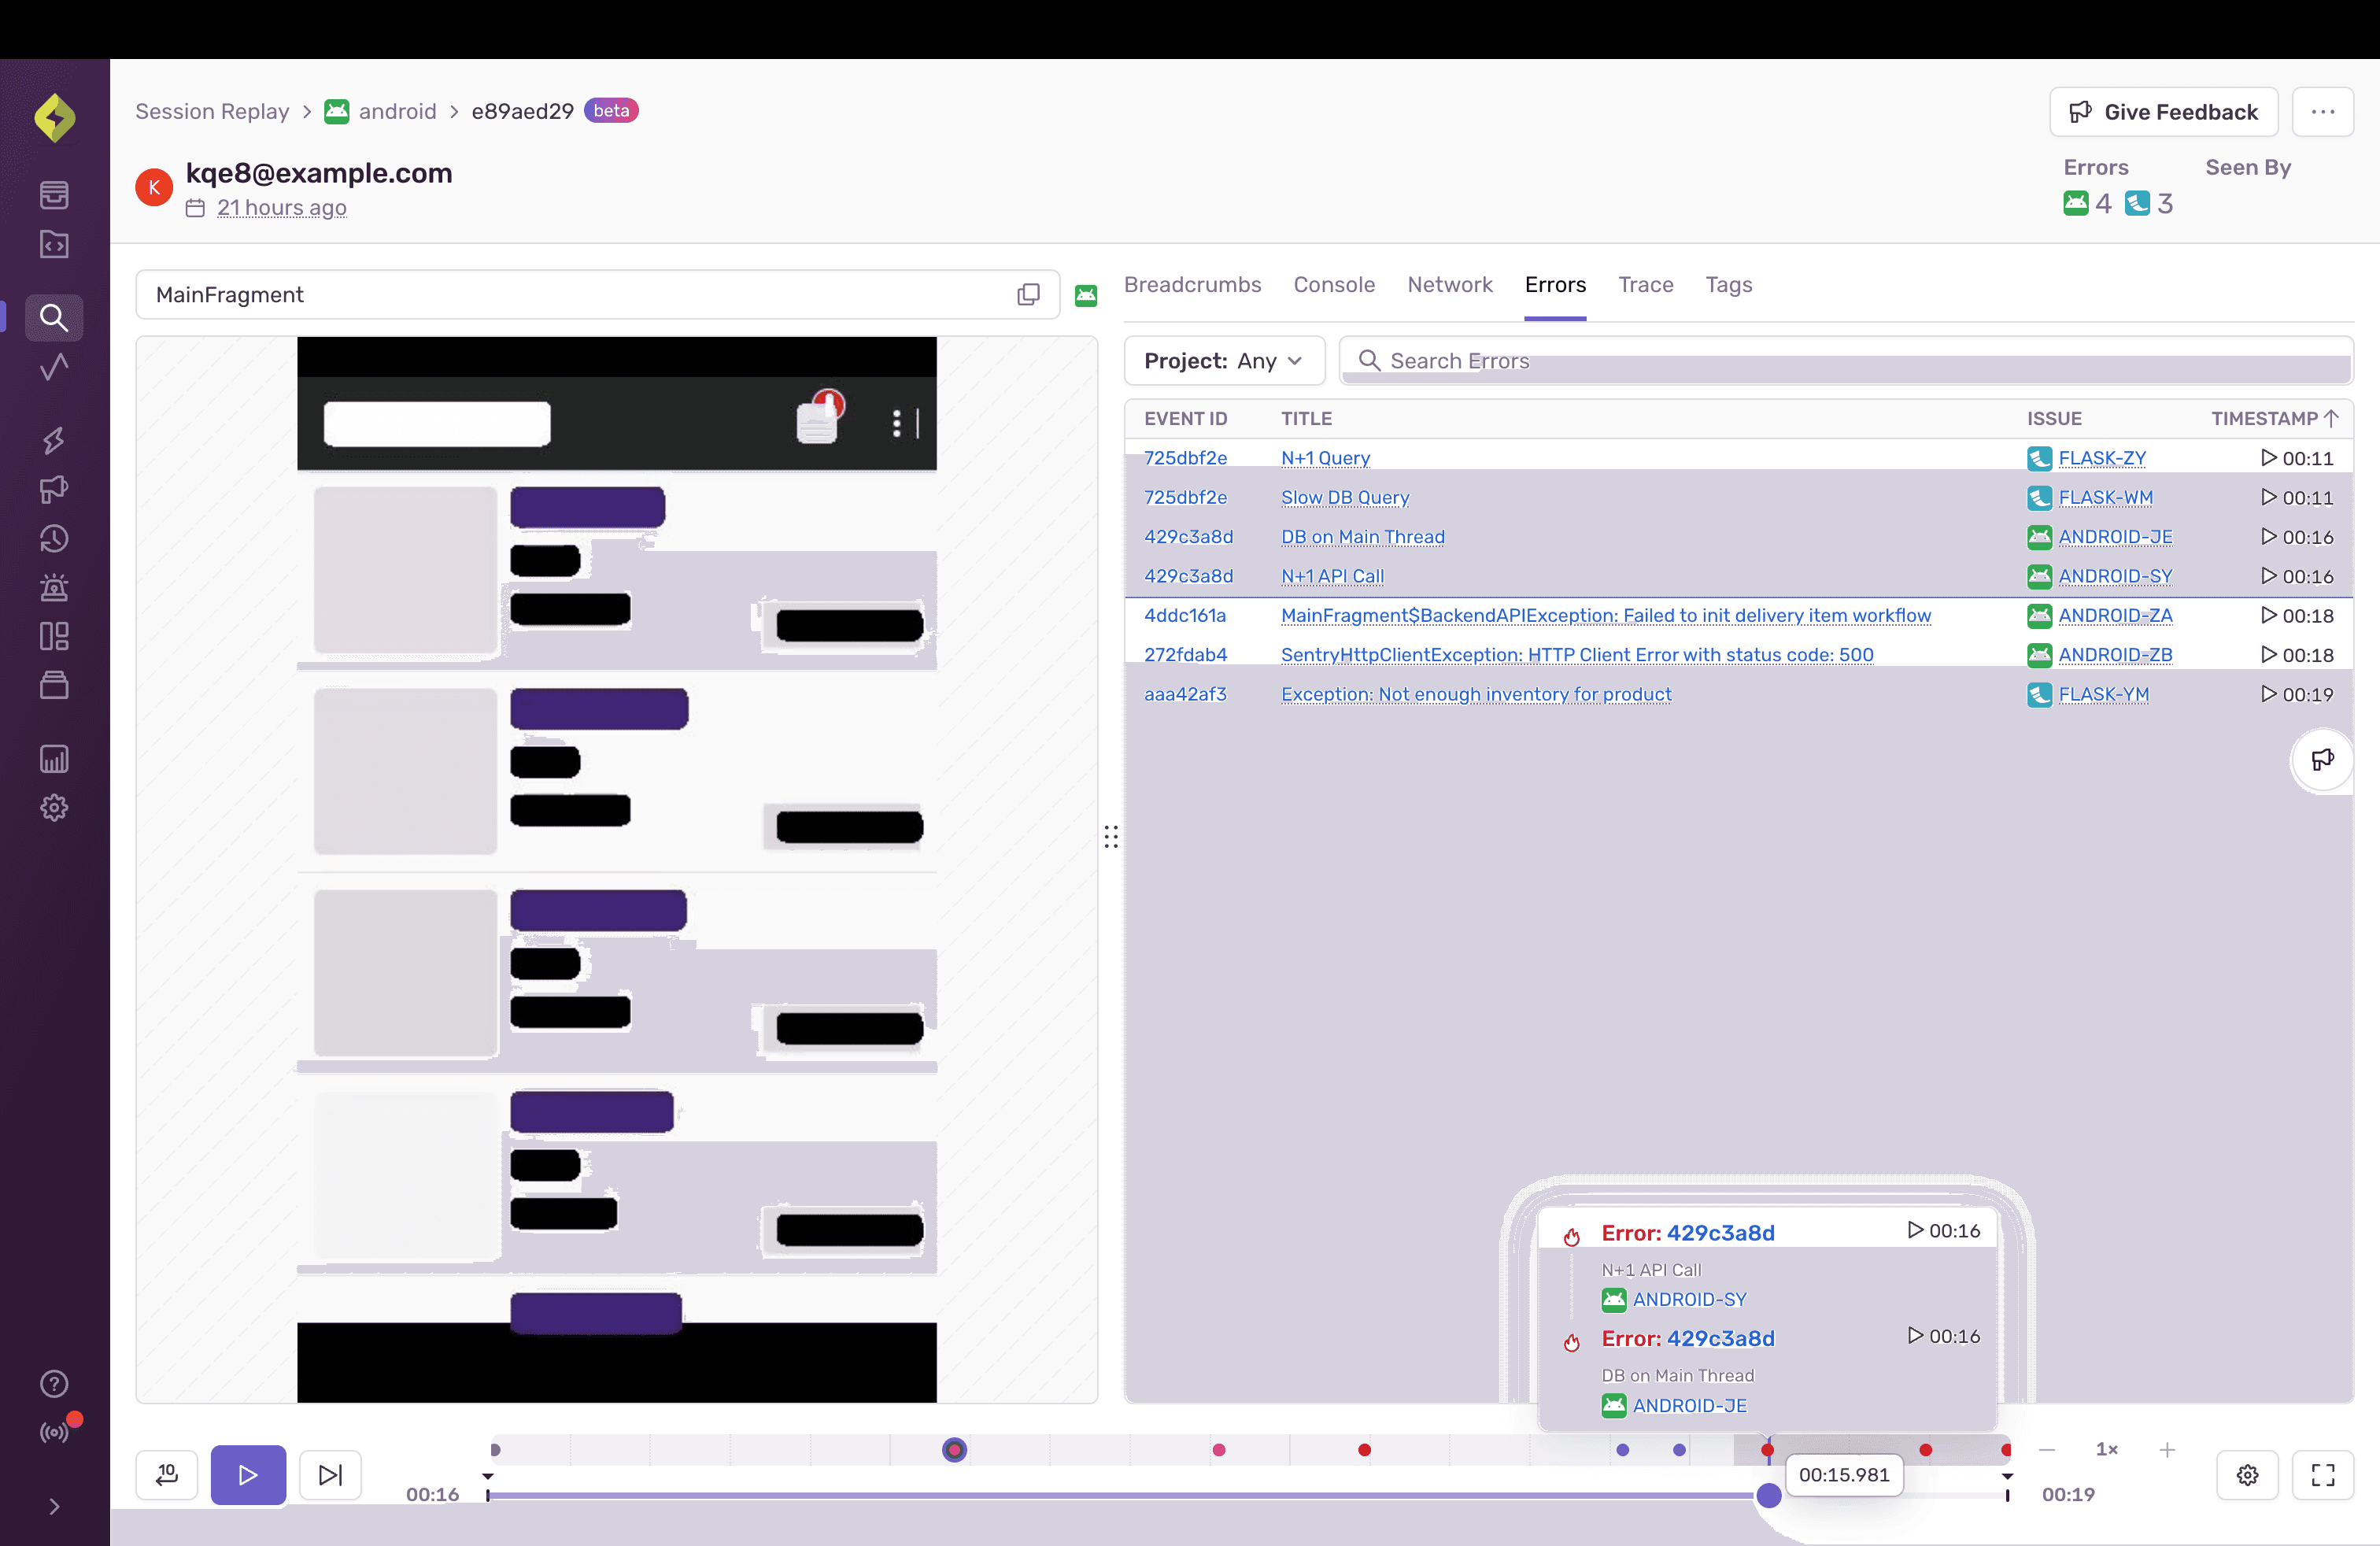Open the Help question-mark icon
This screenshot has height=1546, width=2380.
54,1384
